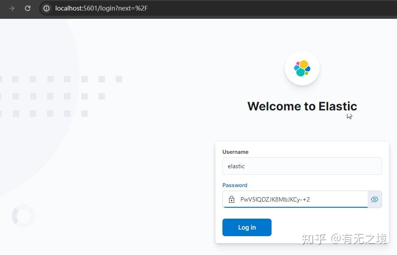This screenshot has height=255, width=397.
Task: Click the site information icon in the address bar
Action: click(46, 8)
